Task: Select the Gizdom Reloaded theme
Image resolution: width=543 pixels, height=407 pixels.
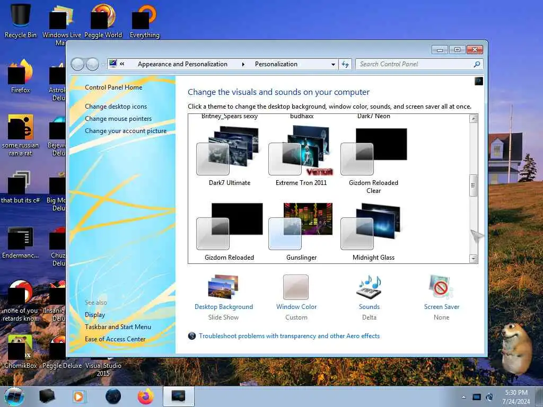Action: (229, 231)
